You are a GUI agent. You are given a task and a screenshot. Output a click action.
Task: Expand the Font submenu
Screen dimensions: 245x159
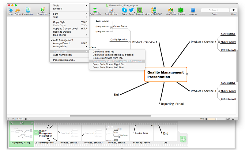(x=70, y=14)
